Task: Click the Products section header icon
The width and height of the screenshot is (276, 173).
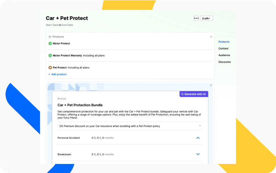Action: (50, 37)
